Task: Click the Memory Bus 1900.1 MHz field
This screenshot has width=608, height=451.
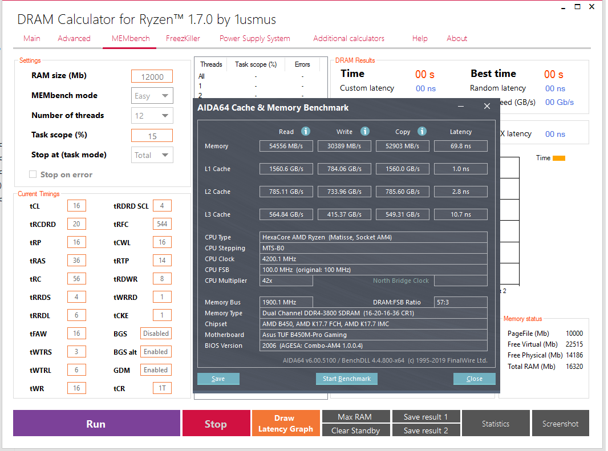Action: (286, 302)
